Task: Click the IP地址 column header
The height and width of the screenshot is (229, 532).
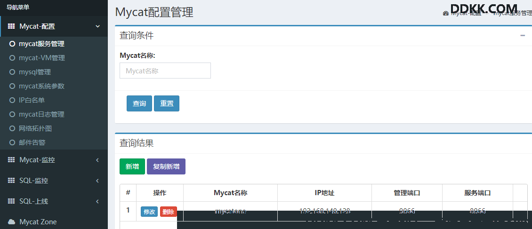Action: (324, 193)
